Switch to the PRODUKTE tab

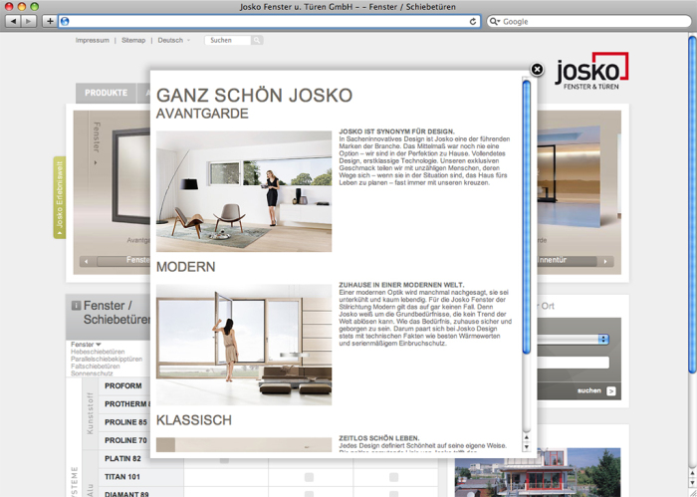click(x=106, y=93)
